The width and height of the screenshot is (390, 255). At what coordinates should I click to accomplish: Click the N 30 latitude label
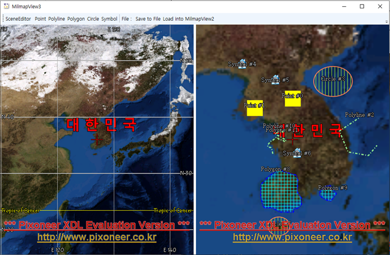point(186,173)
